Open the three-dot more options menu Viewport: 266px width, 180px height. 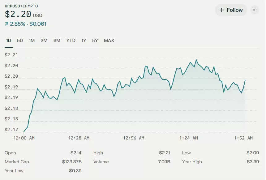pos(254,10)
